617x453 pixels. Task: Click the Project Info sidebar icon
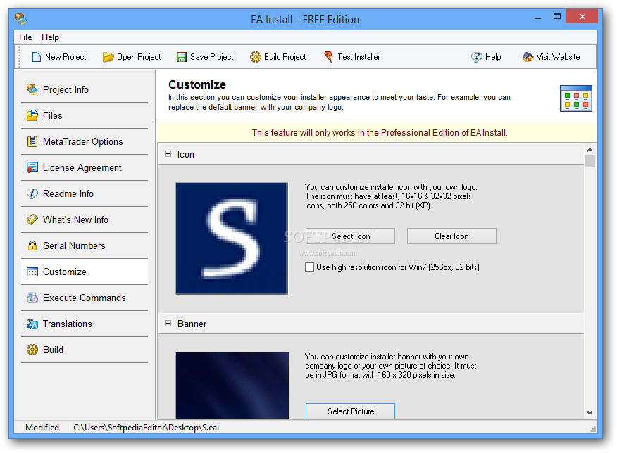(32, 89)
